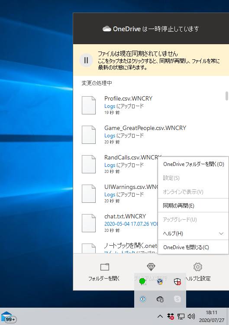This screenshot has height=325, width=229.
Task: Click the file name Game_GreatPeople.csv.WNCRY
Action: pyautogui.click(x=145, y=128)
